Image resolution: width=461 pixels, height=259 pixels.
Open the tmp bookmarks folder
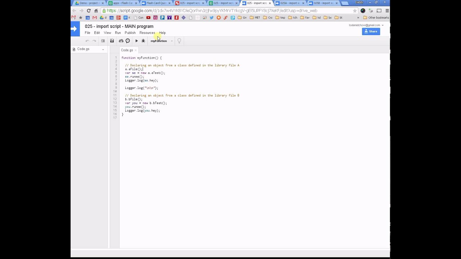click(x=281, y=18)
